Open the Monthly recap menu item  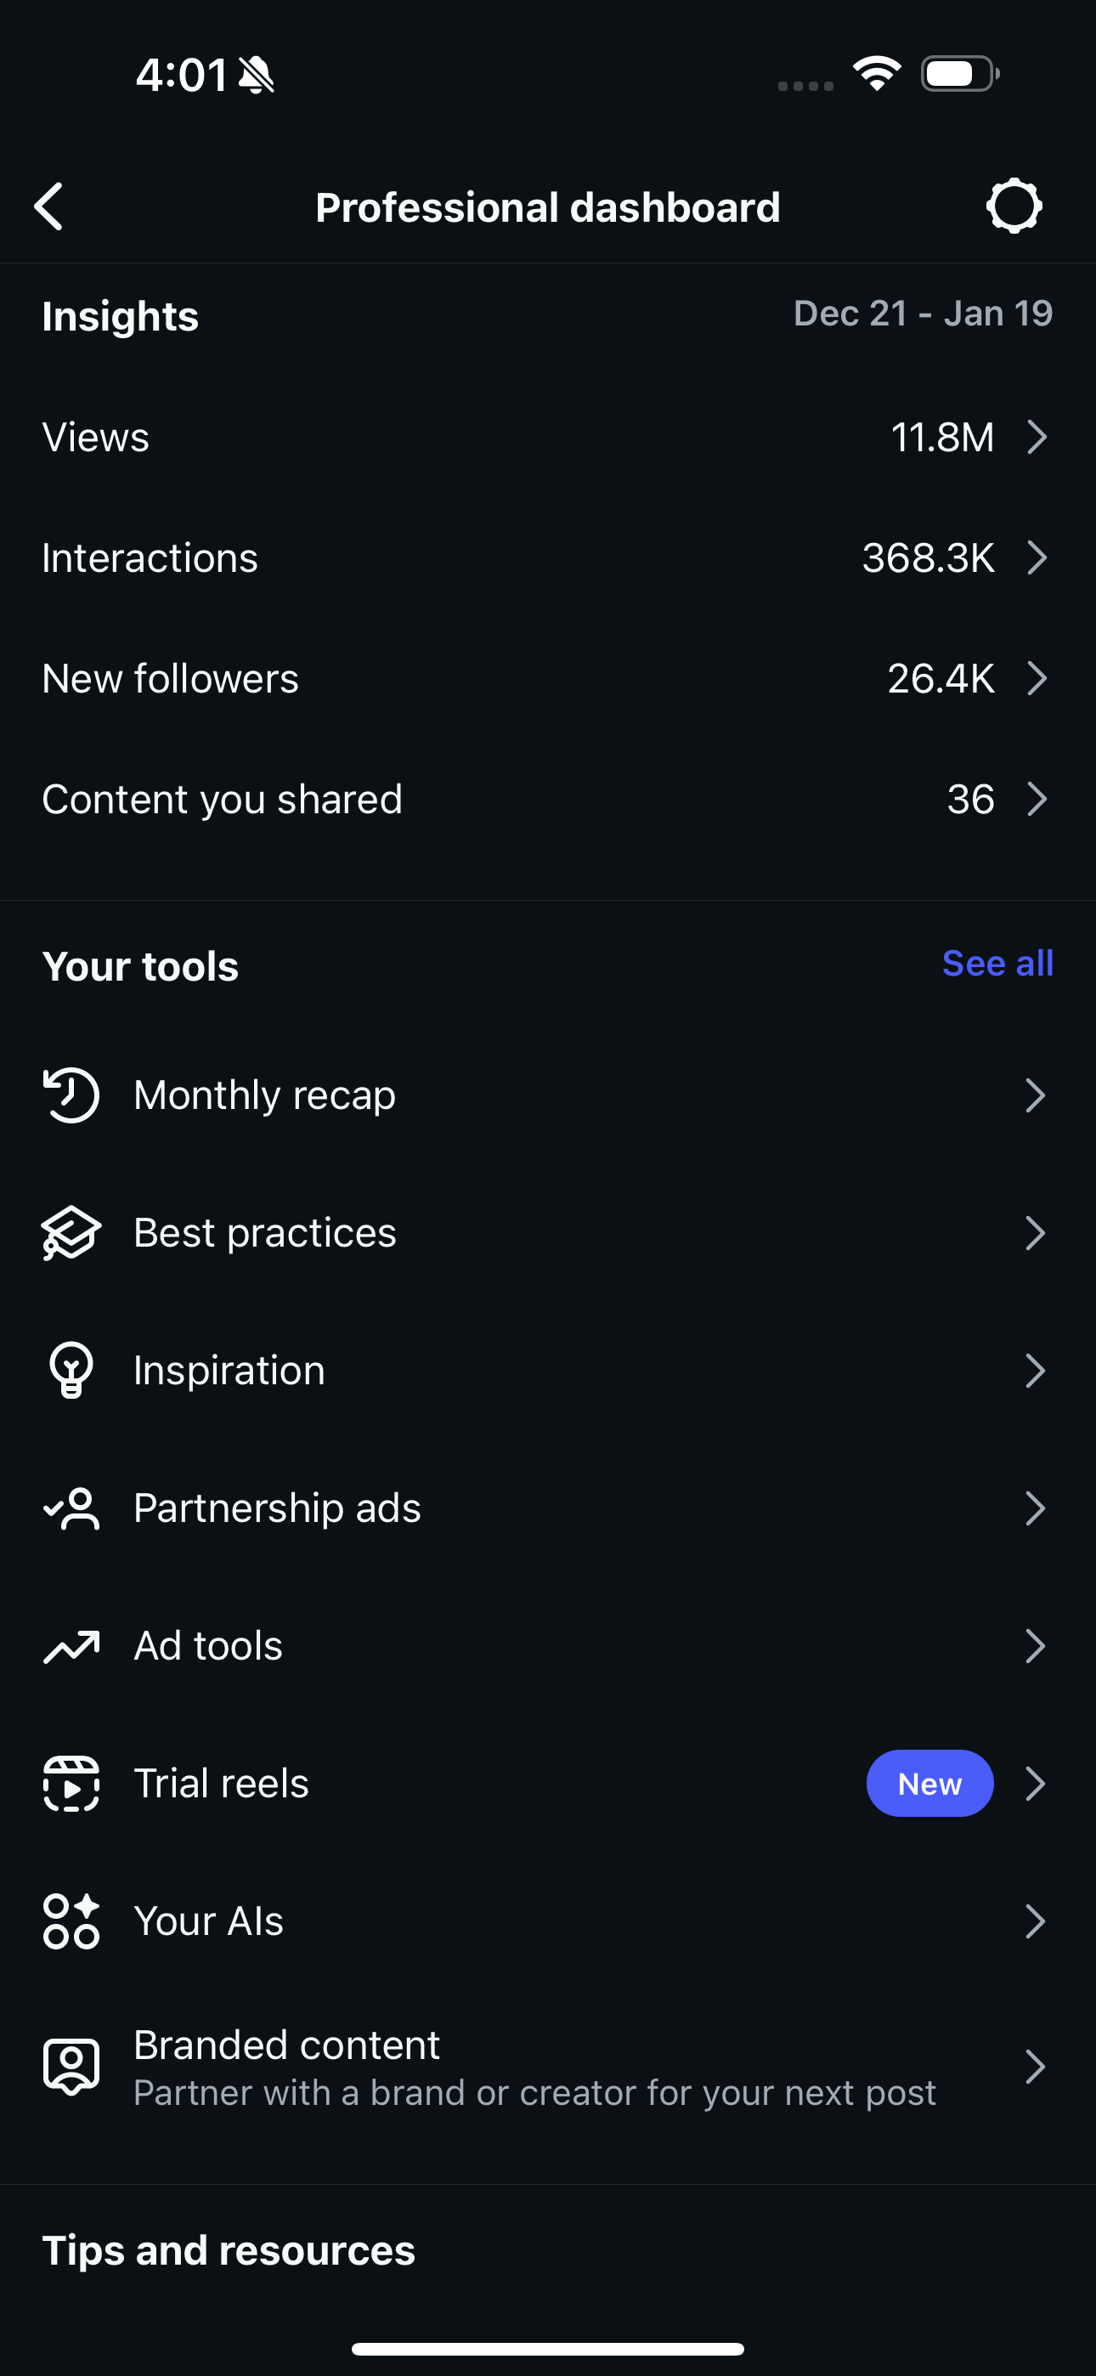[265, 1095]
